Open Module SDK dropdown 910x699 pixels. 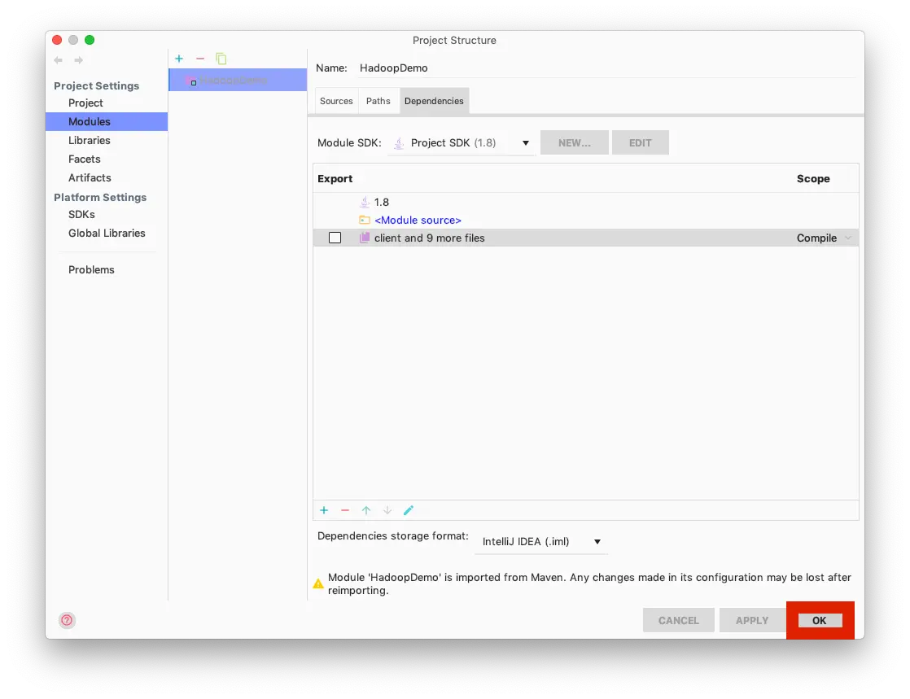click(x=462, y=142)
